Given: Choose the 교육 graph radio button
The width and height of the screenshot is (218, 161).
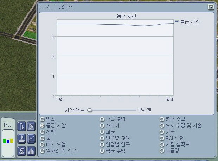Looking at the screenshot, I should click(x=102, y=132).
